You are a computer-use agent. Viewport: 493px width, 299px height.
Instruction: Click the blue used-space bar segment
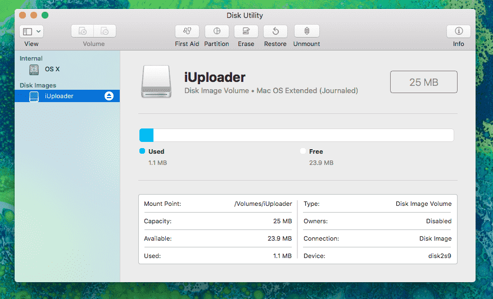147,135
